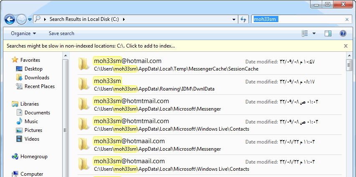Select moh33sm@hotmaail.com in Microsoft\Messenger

coord(210,144)
